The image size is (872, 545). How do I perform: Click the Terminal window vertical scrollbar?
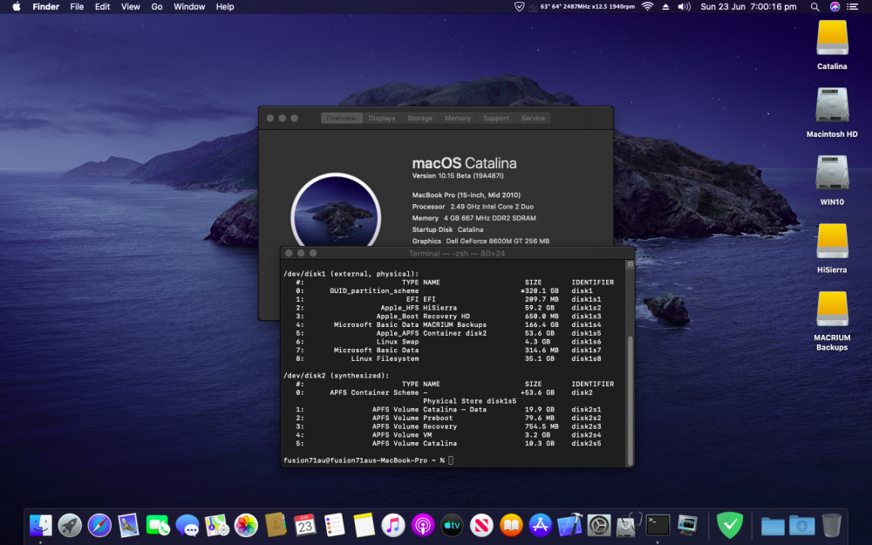pos(630,400)
